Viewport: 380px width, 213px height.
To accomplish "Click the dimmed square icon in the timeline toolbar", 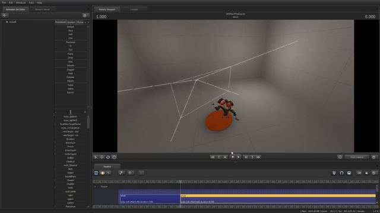I will tap(141, 173).
